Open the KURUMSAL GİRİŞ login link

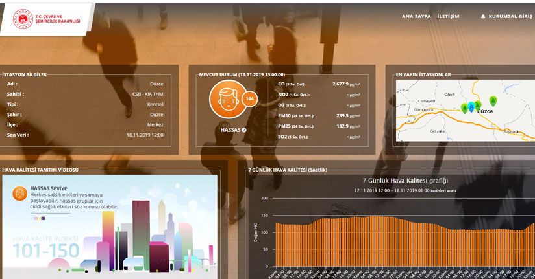click(x=506, y=16)
